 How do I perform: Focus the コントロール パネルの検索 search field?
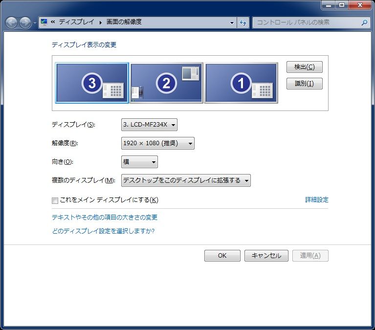(x=308, y=22)
